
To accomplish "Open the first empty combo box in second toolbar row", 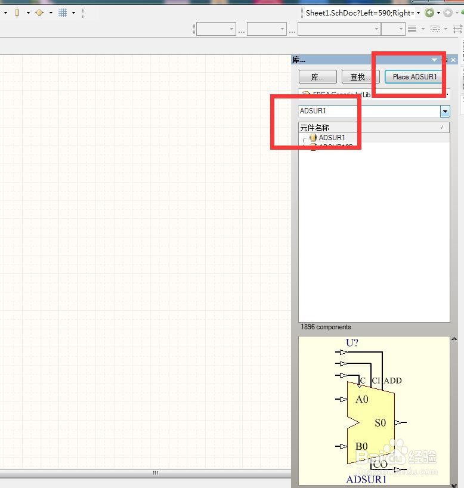I will tap(216, 29).
